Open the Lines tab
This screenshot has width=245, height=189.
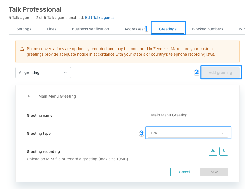pyautogui.click(x=52, y=29)
